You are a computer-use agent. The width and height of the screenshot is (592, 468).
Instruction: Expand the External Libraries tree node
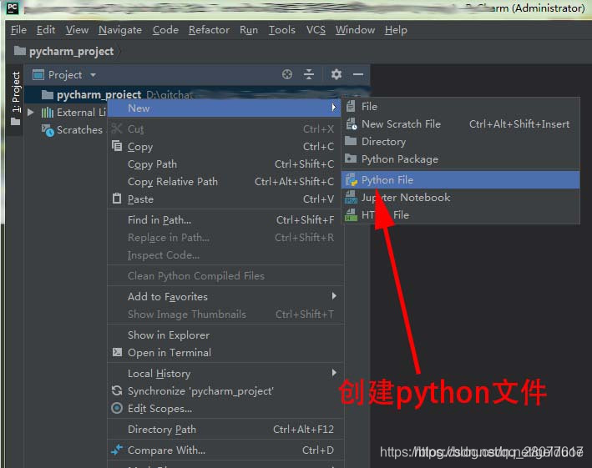point(31,112)
